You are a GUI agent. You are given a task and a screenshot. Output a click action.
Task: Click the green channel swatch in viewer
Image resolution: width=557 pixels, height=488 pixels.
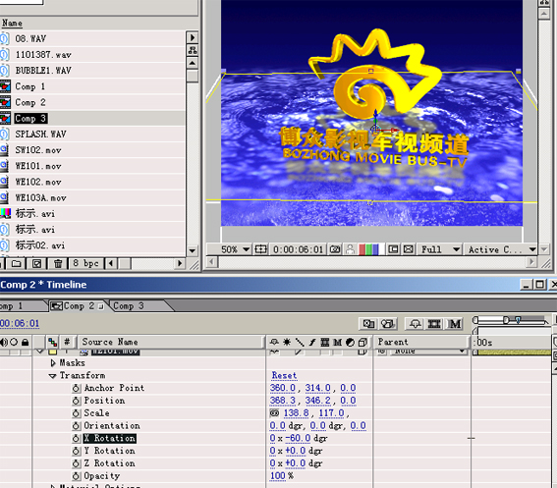click(x=368, y=249)
